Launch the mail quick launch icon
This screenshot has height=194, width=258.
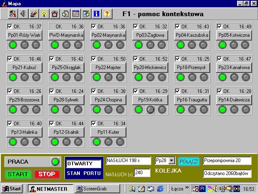pyautogui.click(x=151, y=189)
